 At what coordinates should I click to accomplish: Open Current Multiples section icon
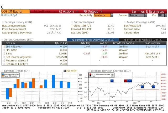coord(72,22)
